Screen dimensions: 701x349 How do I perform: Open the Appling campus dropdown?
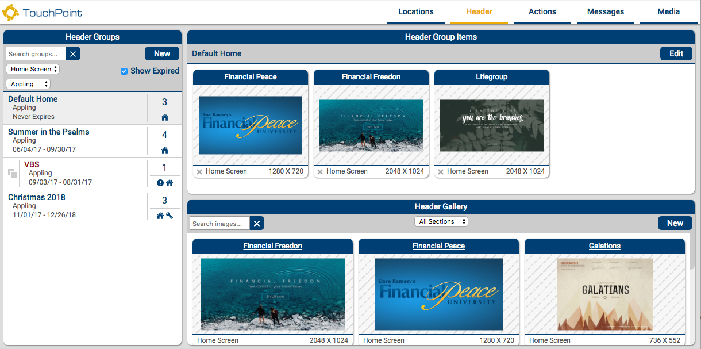(x=28, y=84)
